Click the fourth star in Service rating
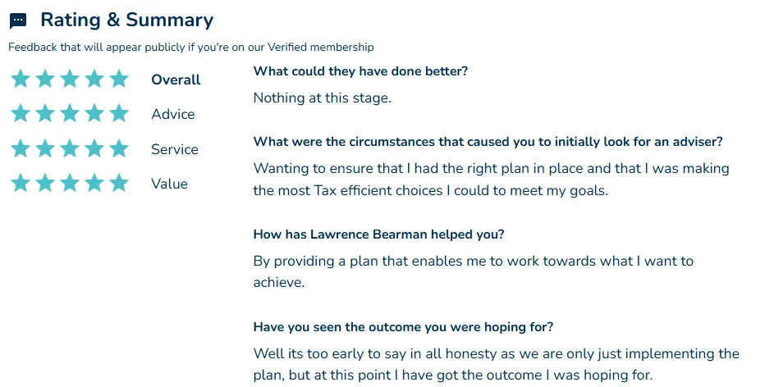The image size is (765, 387). [x=94, y=148]
